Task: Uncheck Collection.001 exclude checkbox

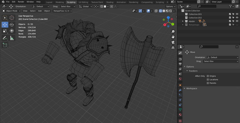Action: [230, 14]
